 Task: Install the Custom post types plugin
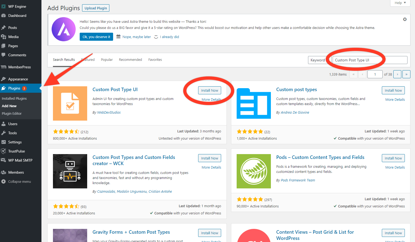click(x=393, y=90)
